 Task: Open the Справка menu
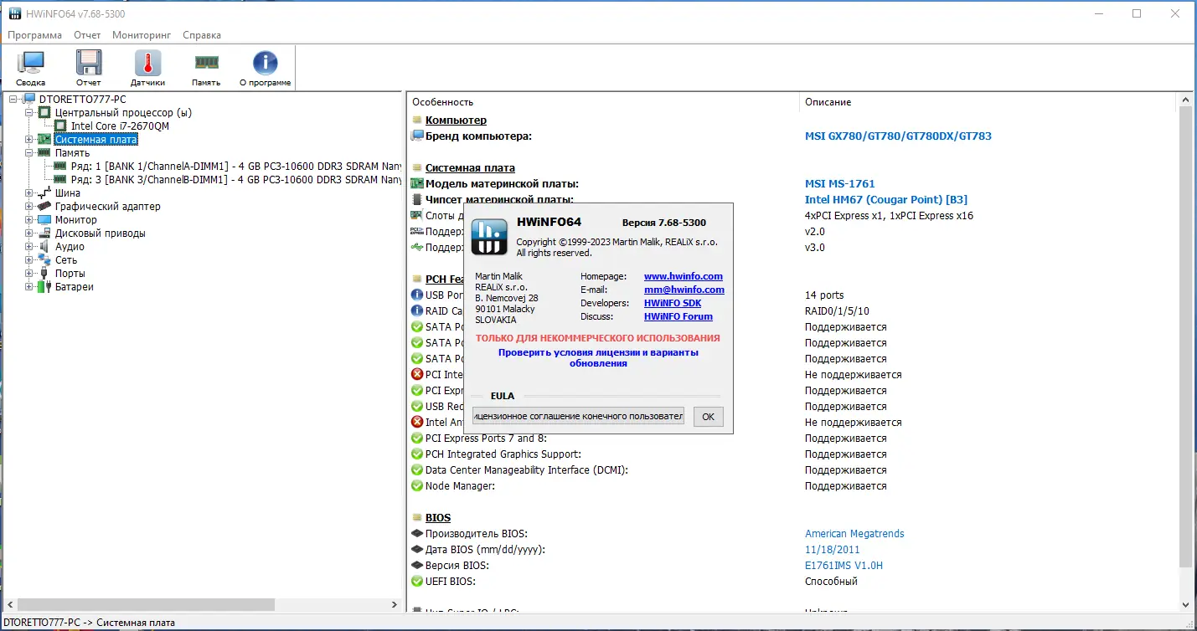(x=202, y=35)
